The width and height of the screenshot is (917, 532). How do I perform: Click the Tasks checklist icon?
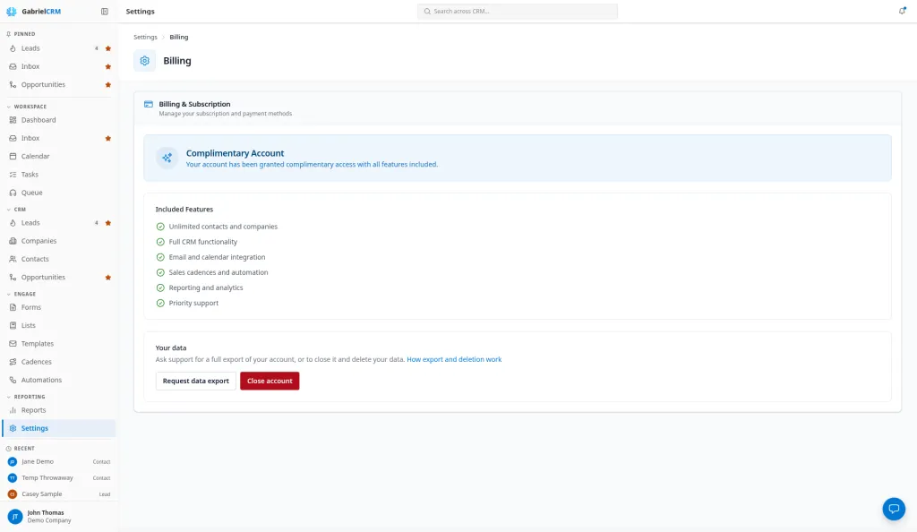13,175
